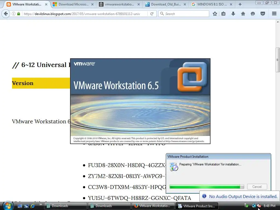Click Show Desktop quick launch icon

click(x=20, y=206)
